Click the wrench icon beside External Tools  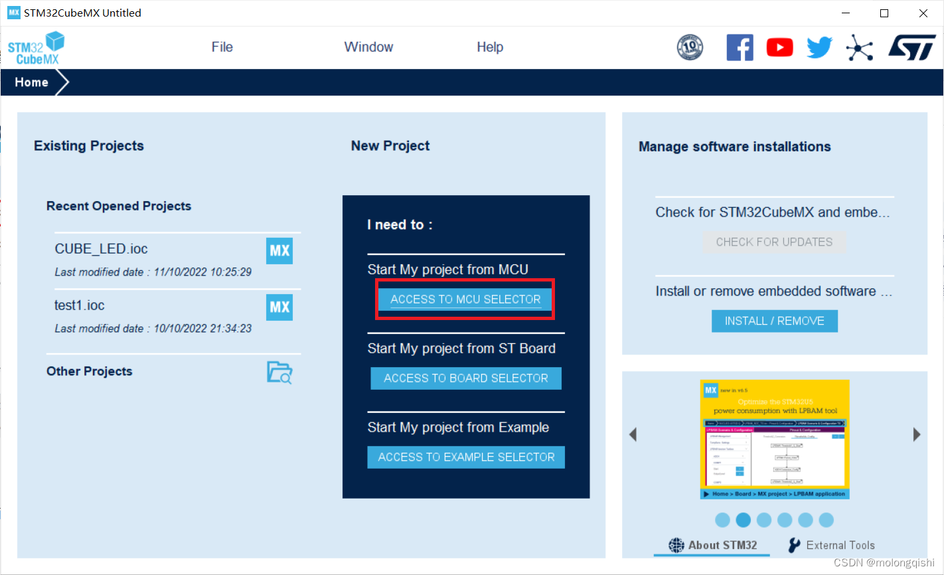click(x=794, y=545)
